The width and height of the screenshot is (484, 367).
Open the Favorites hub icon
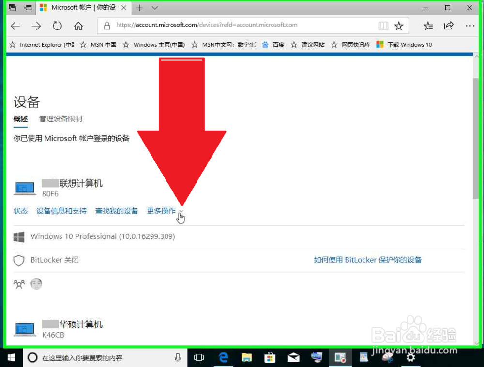tap(428, 26)
